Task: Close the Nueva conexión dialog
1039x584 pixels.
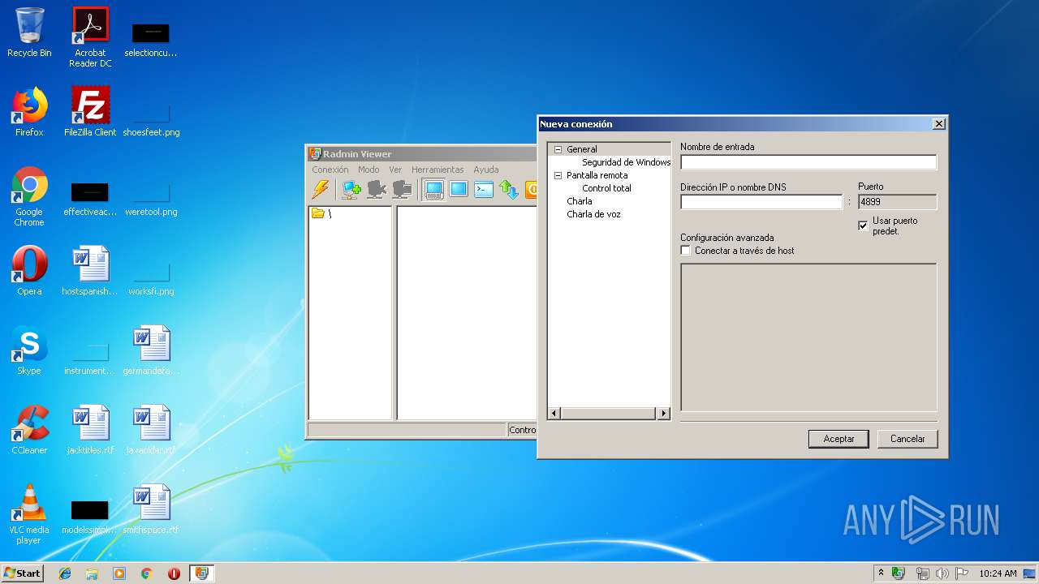Action: (938, 124)
